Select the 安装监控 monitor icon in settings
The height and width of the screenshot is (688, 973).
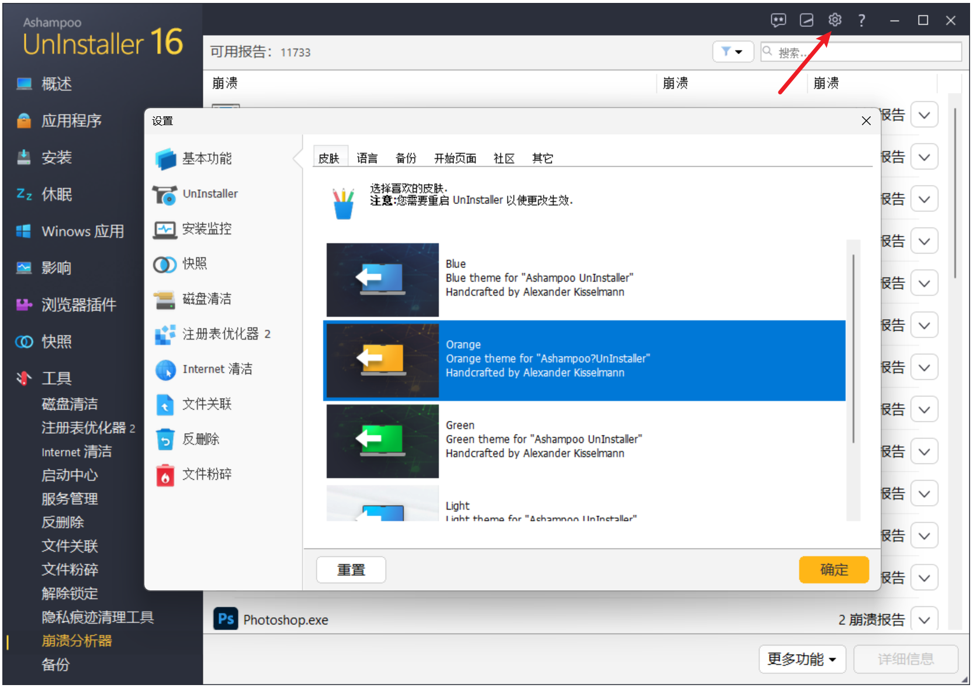165,229
